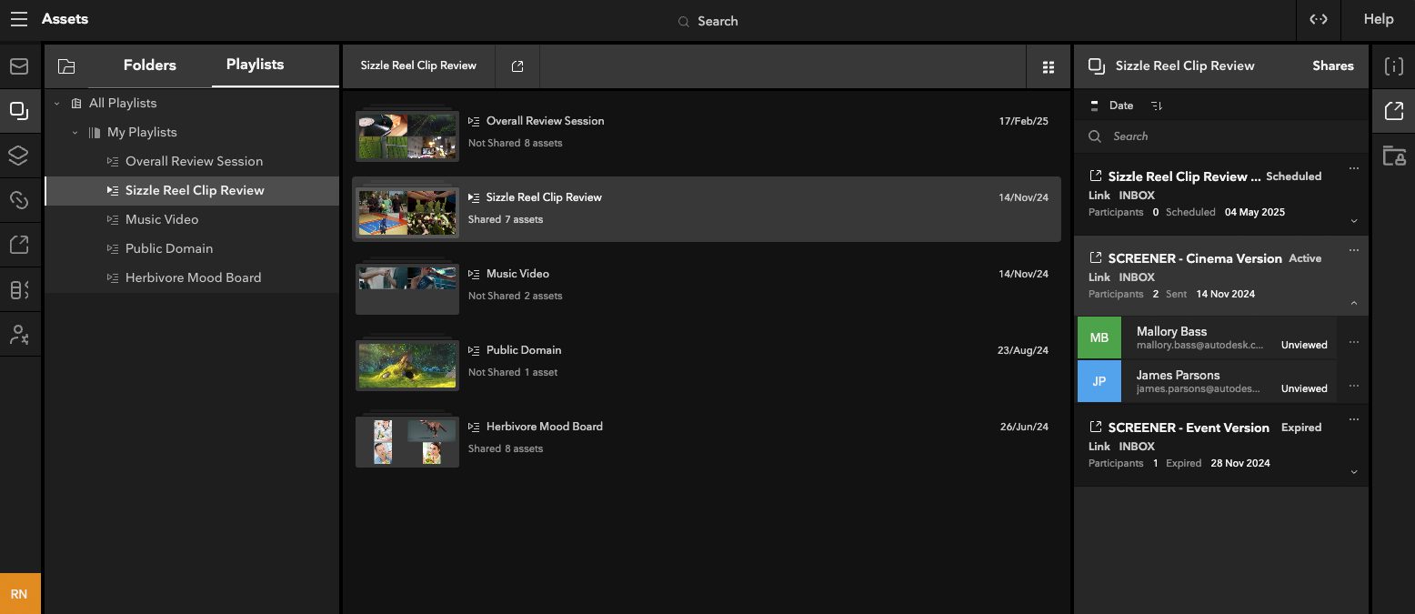
Task: Open options menu for Mallory Bass
Action: click(x=1353, y=342)
